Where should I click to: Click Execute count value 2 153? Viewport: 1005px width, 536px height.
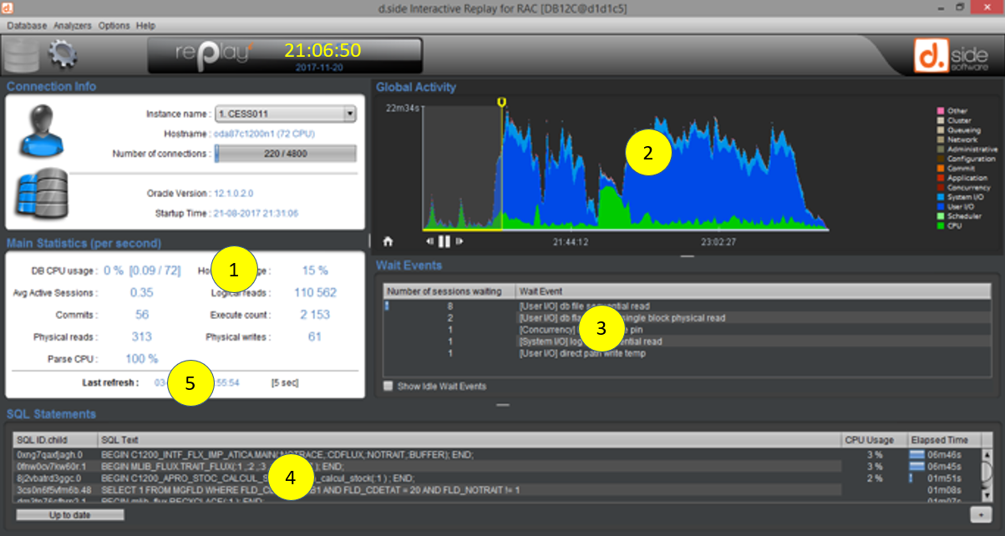[315, 315]
